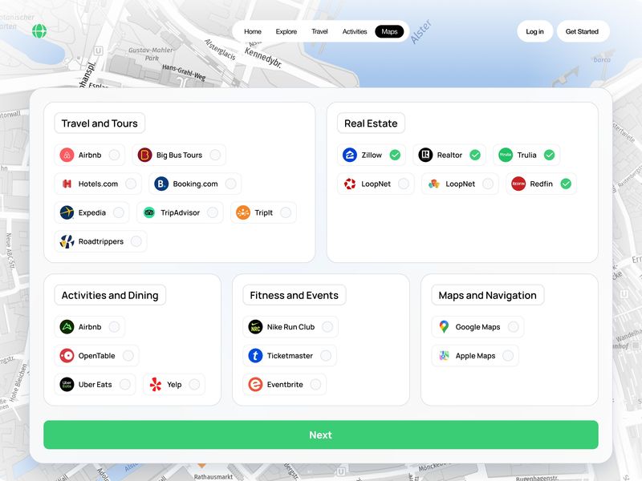Select the Google Maps radio circle
Image resolution: width=642 pixels, height=481 pixels.
pyautogui.click(x=513, y=327)
